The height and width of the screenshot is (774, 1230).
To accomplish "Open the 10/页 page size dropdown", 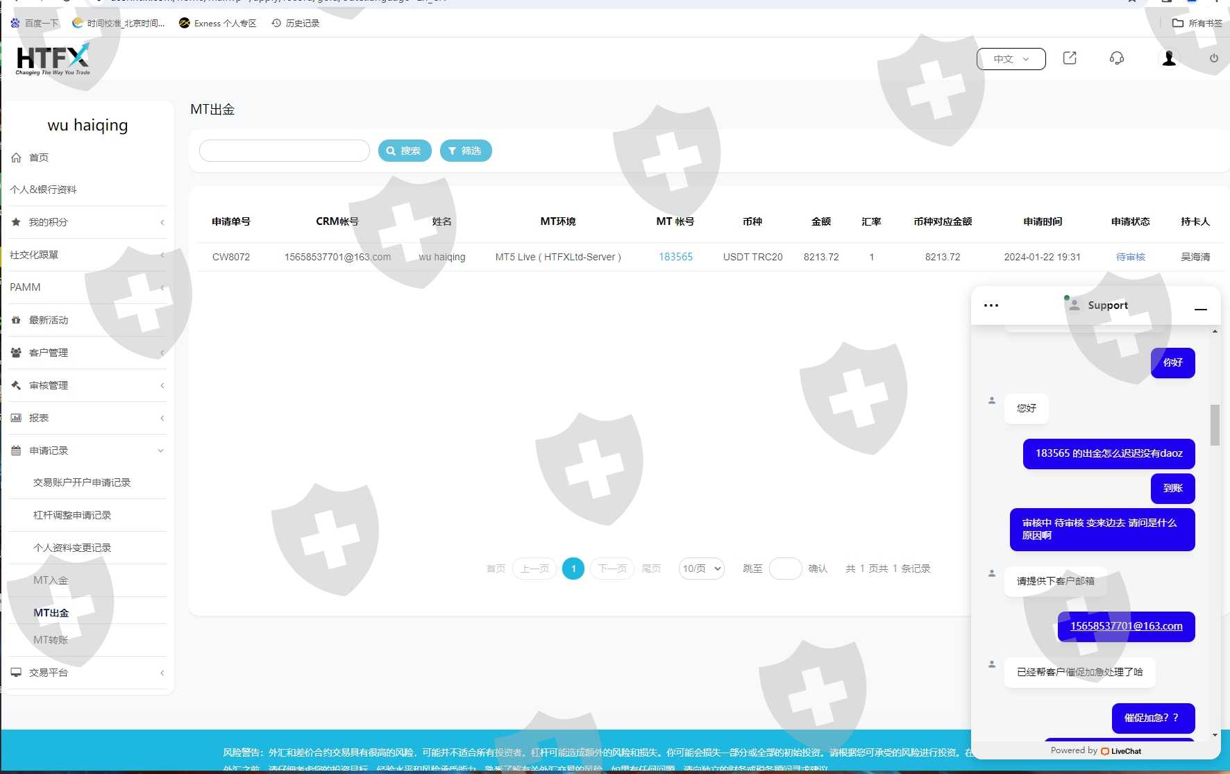I will [x=702, y=569].
